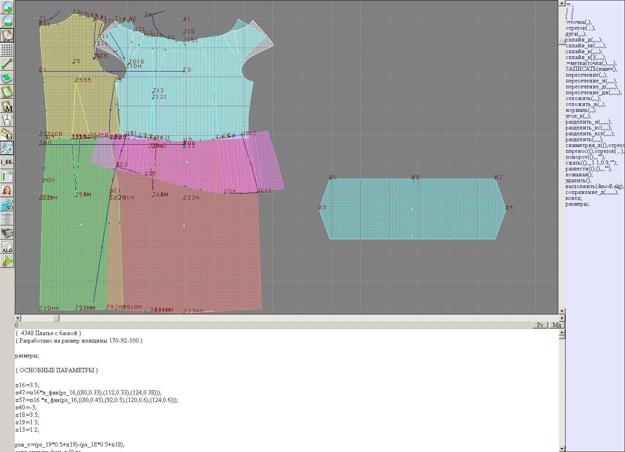Click the canvas scrollbar right arrow
625x452 pixels.
click(562, 318)
